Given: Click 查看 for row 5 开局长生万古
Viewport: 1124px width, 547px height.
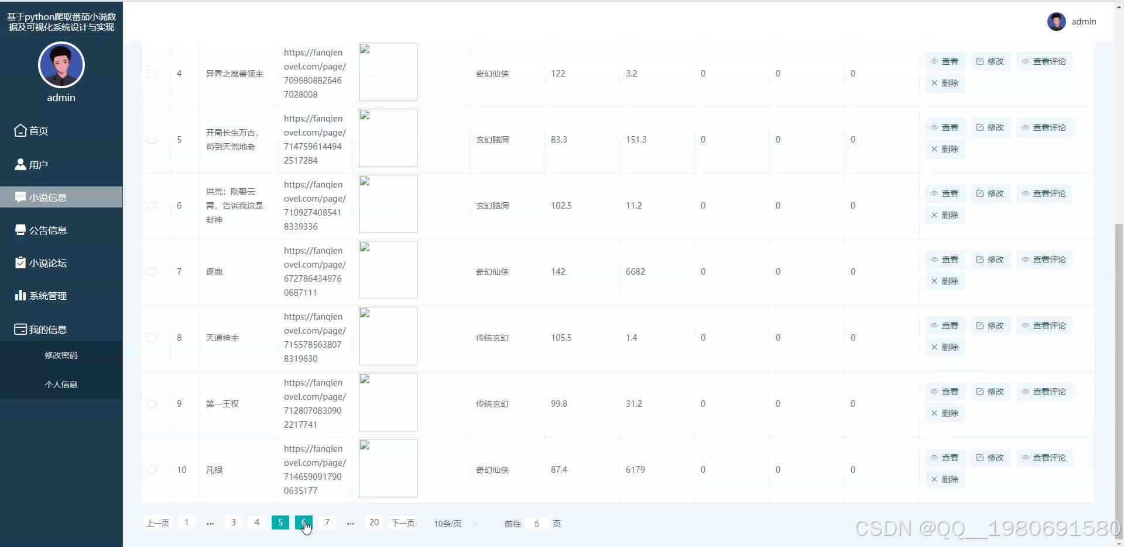Looking at the screenshot, I should point(945,127).
